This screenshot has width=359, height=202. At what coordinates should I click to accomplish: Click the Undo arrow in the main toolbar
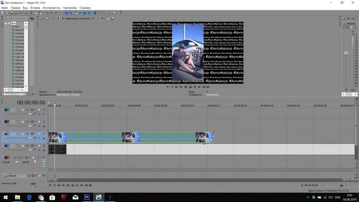(x=47, y=13)
